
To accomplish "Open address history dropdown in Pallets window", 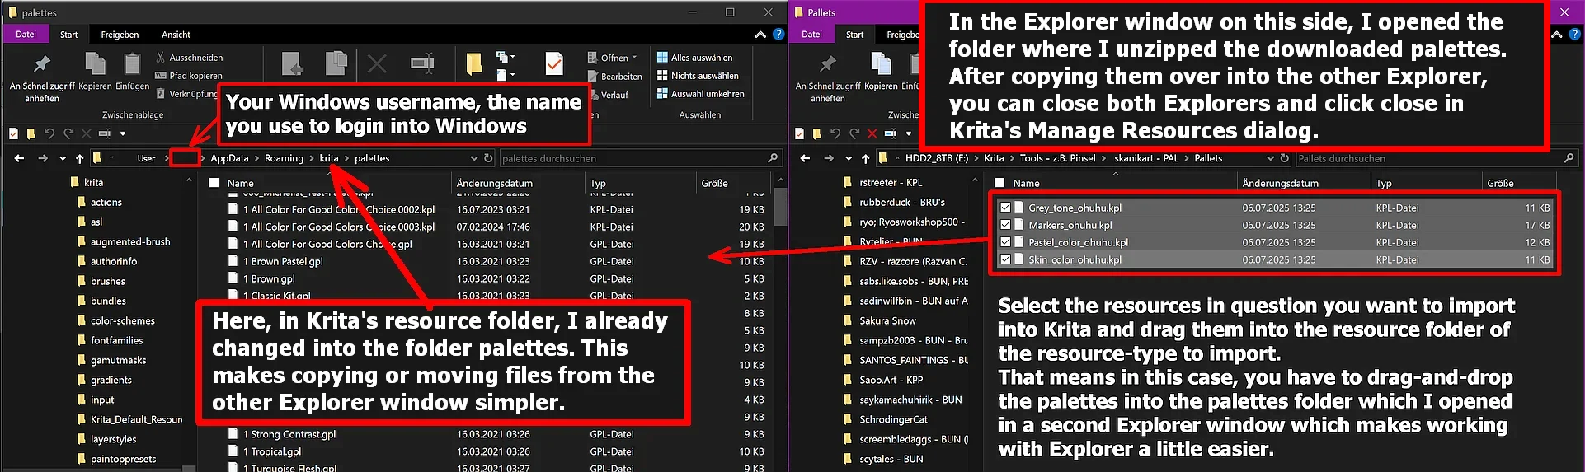I will pyautogui.click(x=1270, y=158).
